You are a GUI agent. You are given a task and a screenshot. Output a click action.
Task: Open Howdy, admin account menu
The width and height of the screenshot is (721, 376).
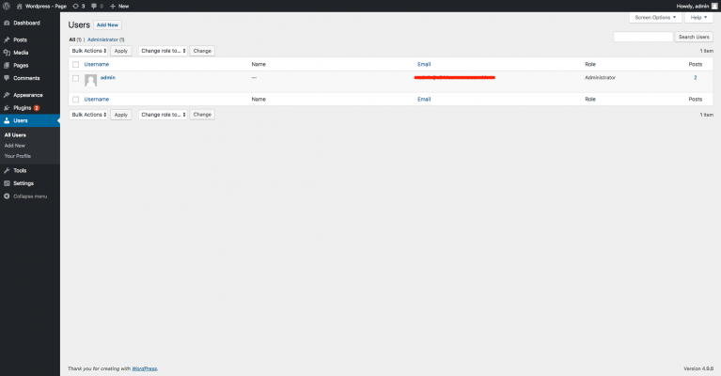[697, 6]
